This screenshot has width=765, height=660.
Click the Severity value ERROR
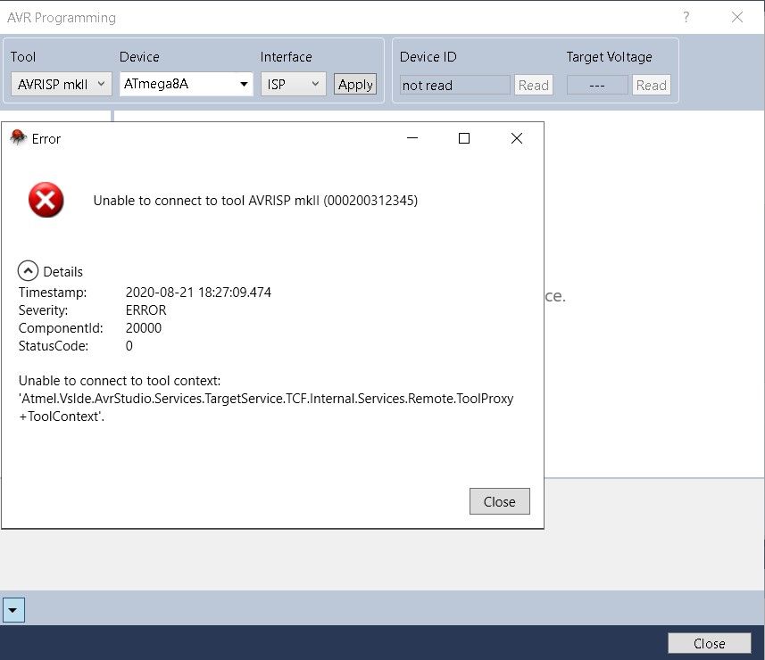click(x=146, y=310)
